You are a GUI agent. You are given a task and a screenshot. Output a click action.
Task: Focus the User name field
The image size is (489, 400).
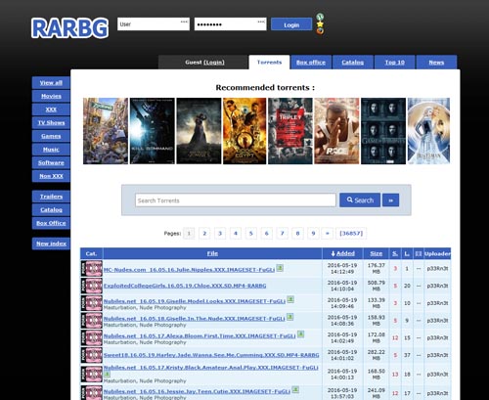[x=154, y=24]
